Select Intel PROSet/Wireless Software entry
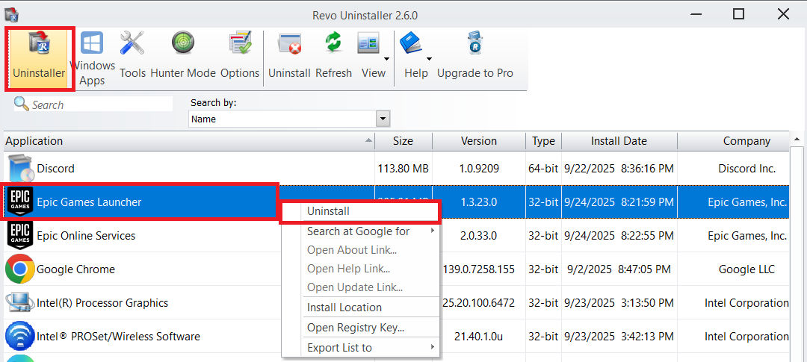The height and width of the screenshot is (362, 807). click(118, 337)
